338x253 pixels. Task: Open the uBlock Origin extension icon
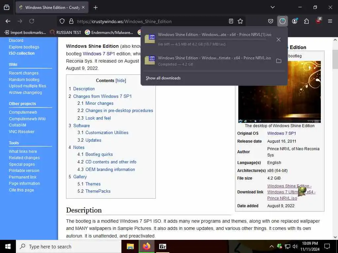coord(319,21)
